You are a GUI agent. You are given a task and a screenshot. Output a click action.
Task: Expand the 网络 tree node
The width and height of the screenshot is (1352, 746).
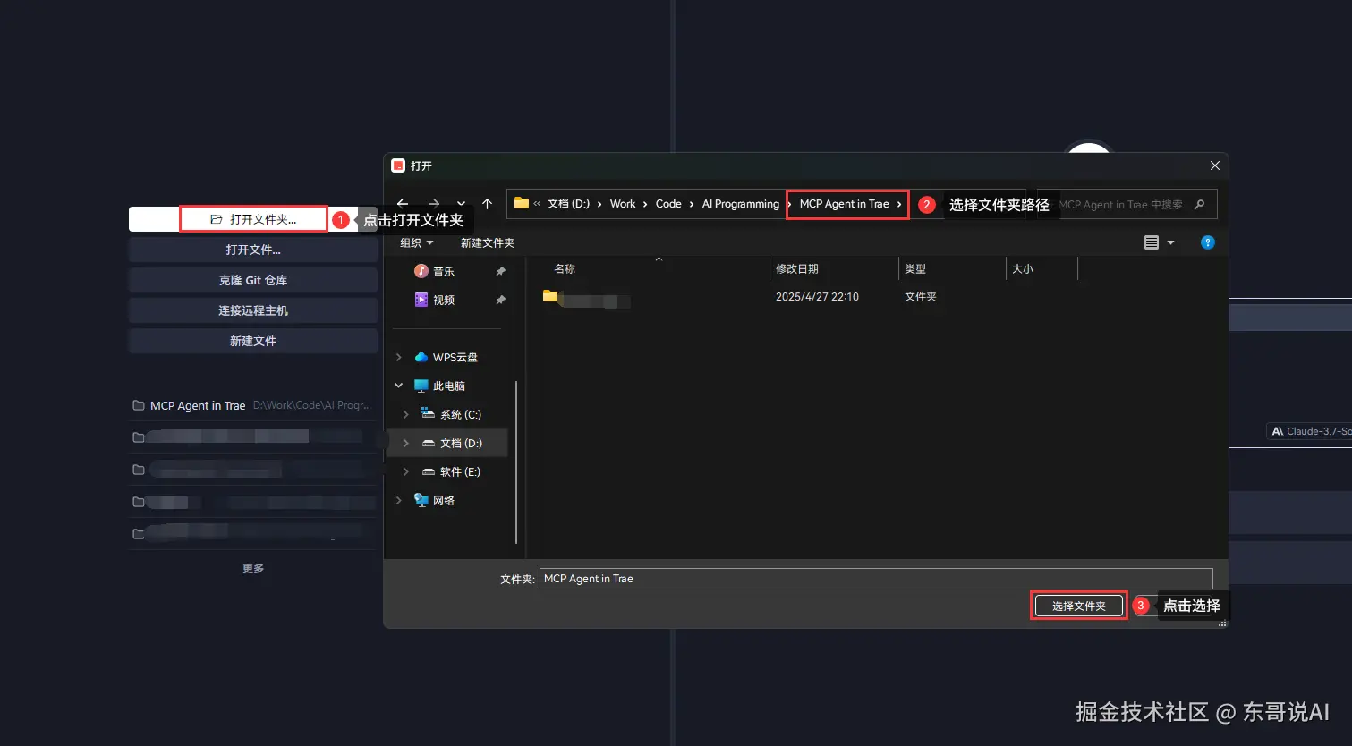399,500
